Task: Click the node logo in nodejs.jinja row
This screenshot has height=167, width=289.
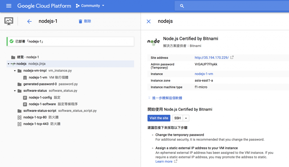Action: click(13, 63)
